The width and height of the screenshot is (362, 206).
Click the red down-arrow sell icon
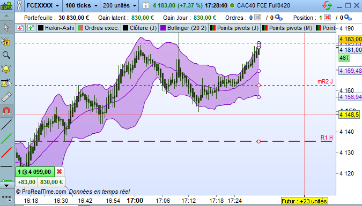coord(20,28)
